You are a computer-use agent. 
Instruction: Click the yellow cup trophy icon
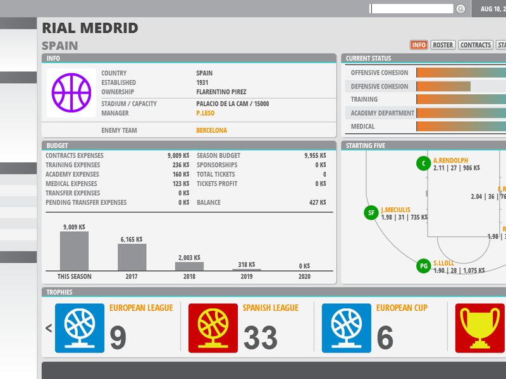tap(480, 328)
